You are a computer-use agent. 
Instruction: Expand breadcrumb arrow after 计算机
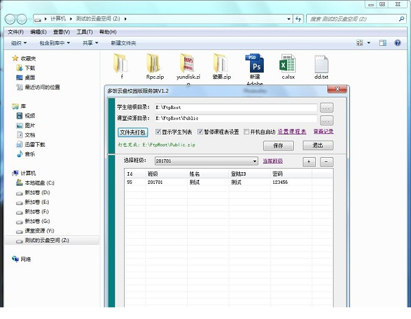point(71,19)
